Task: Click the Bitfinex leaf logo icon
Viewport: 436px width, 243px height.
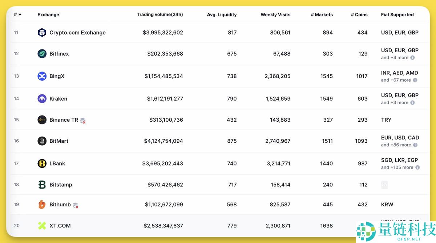Action: coord(42,54)
